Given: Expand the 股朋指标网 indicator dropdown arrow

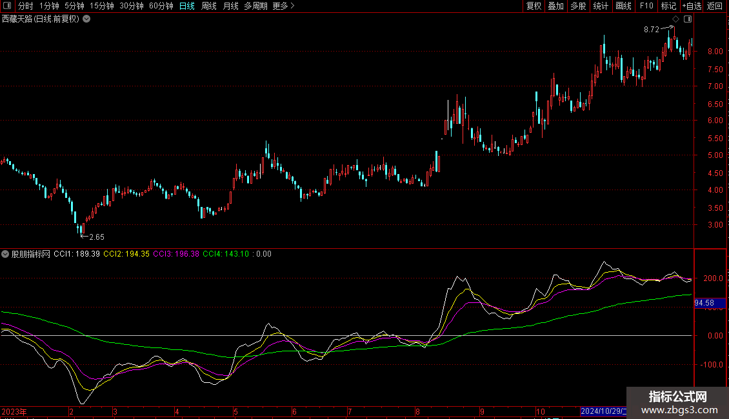Looking at the screenshot, I should [5, 254].
